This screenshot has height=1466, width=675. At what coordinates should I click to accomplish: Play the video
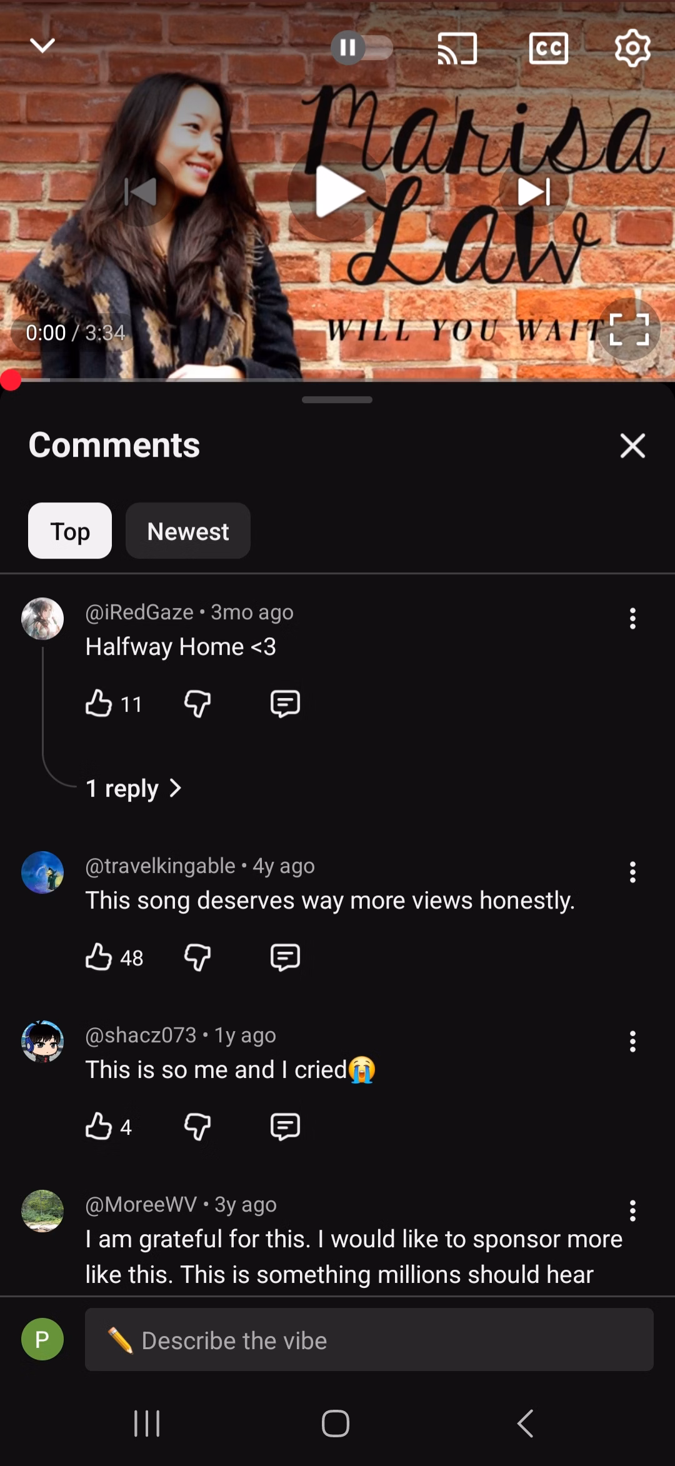337,191
